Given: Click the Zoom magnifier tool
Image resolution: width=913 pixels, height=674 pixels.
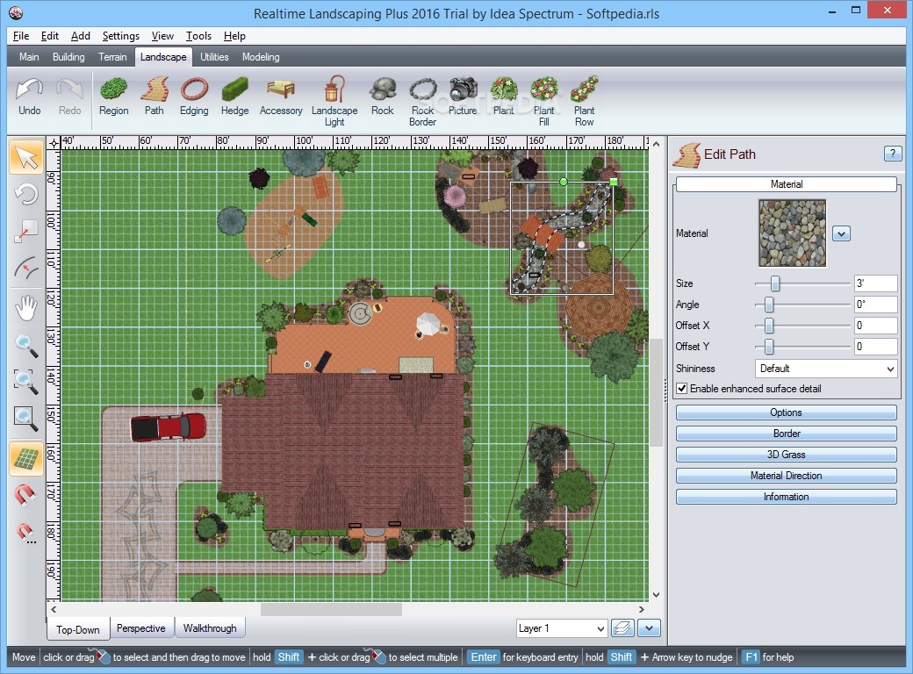Looking at the screenshot, I should pyautogui.click(x=26, y=346).
